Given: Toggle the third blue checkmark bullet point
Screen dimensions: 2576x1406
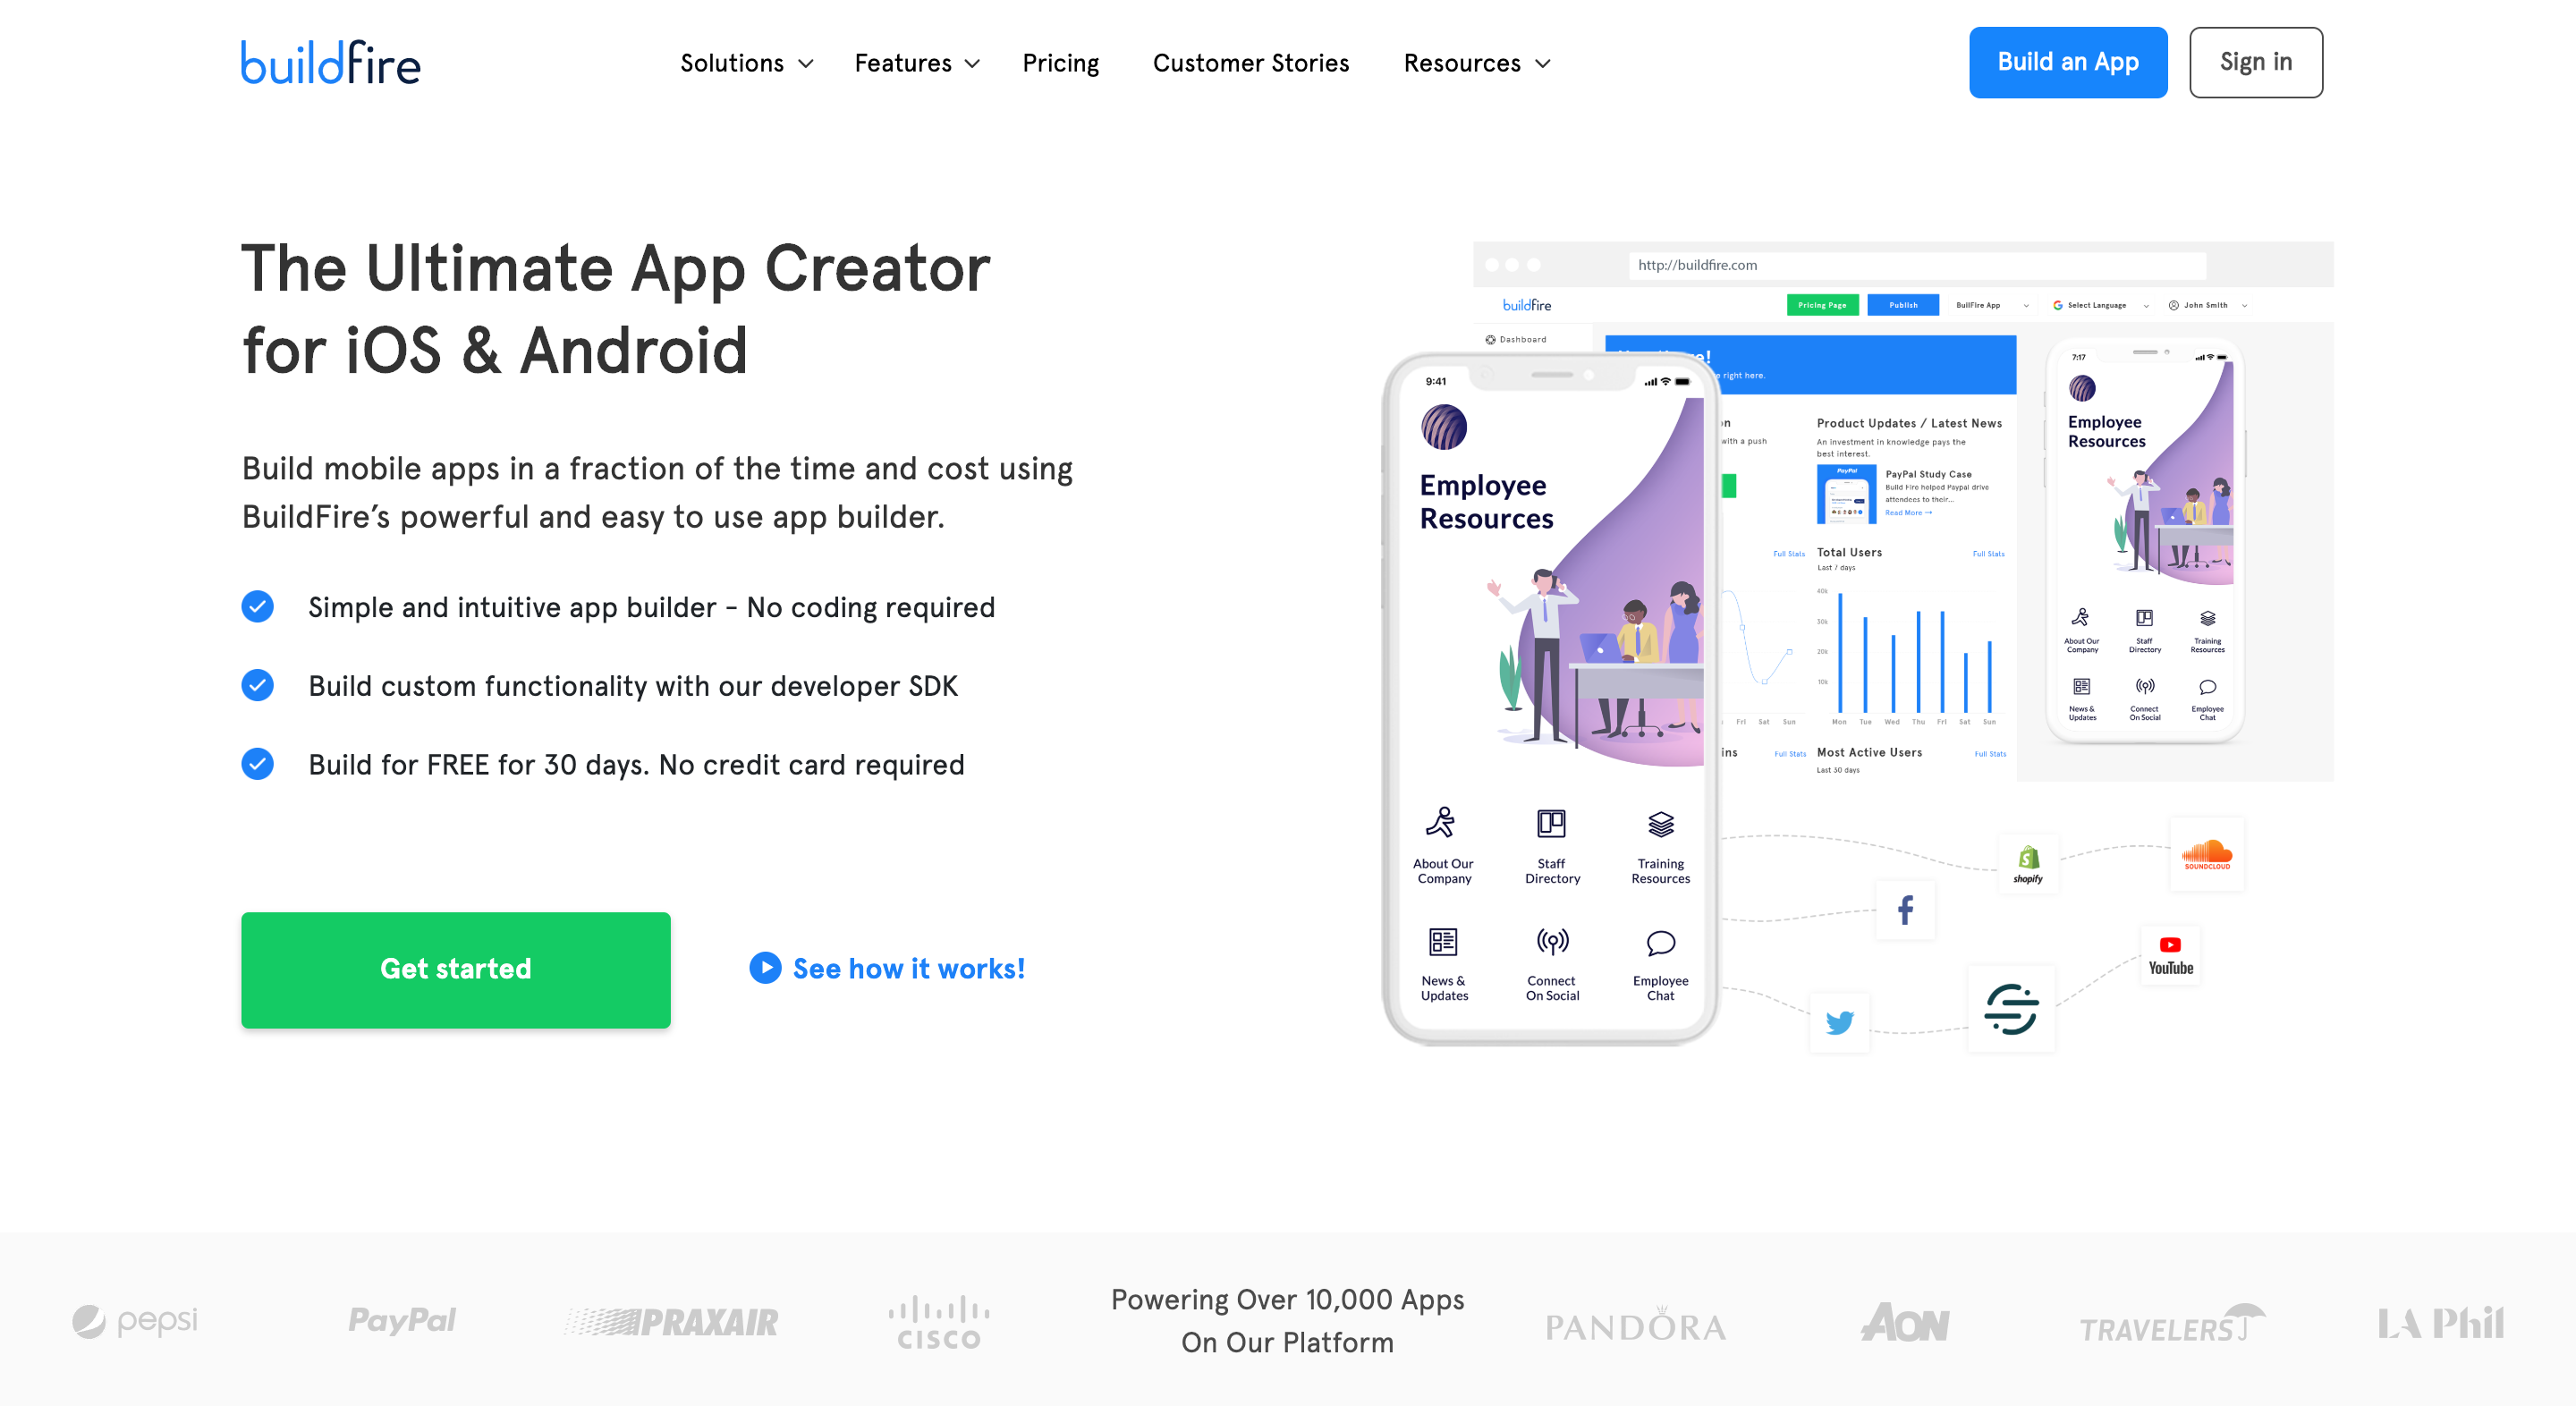Looking at the screenshot, I should coord(259,762).
